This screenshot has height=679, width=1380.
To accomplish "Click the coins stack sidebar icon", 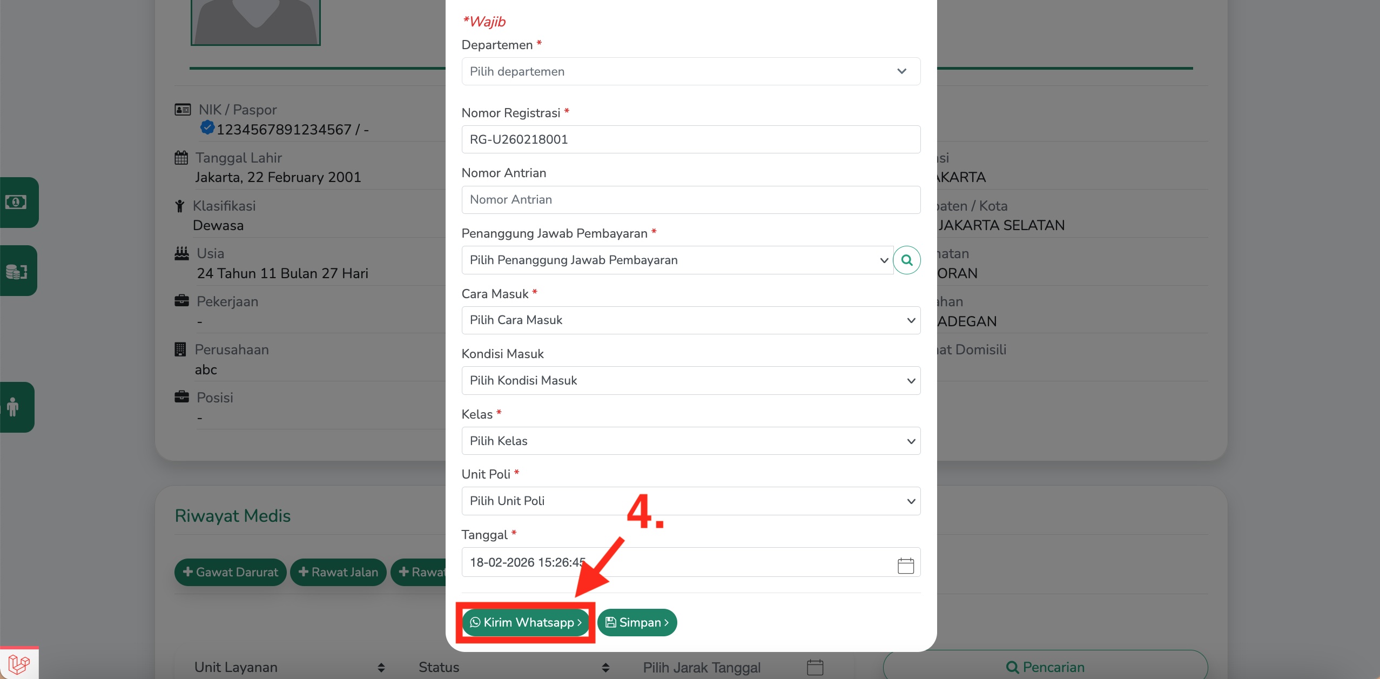I will click(16, 271).
